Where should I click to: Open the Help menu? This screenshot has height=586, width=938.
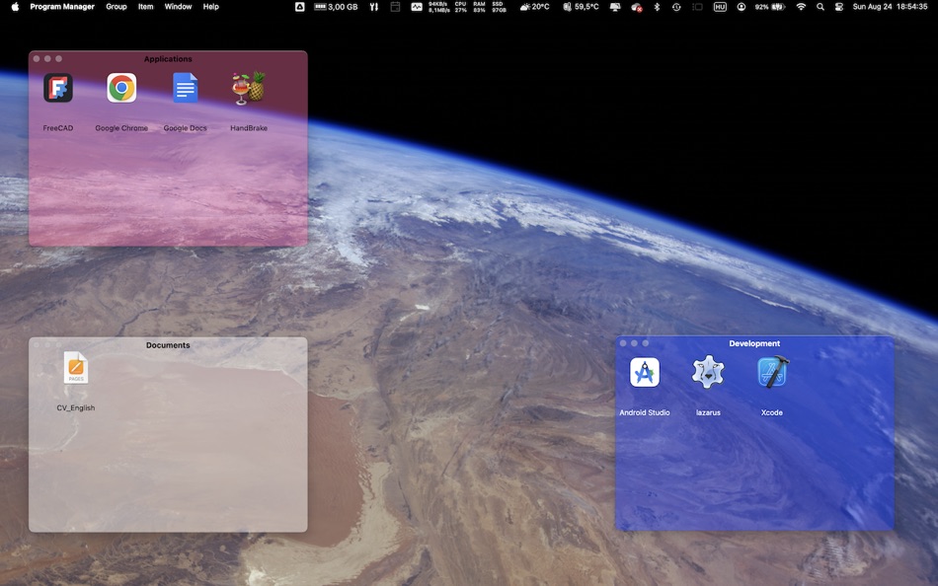point(210,7)
